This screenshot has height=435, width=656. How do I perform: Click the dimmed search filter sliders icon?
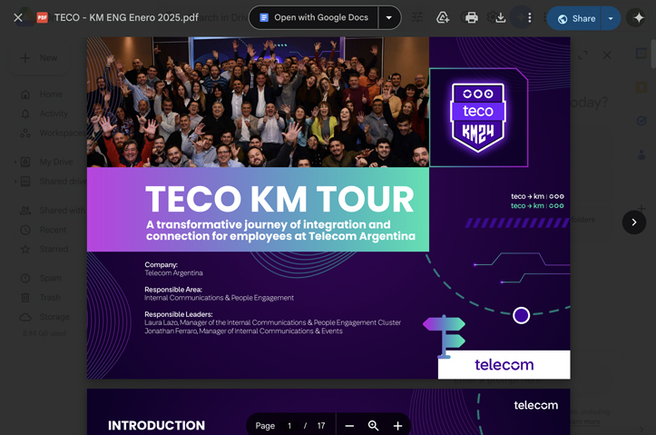tap(417, 17)
